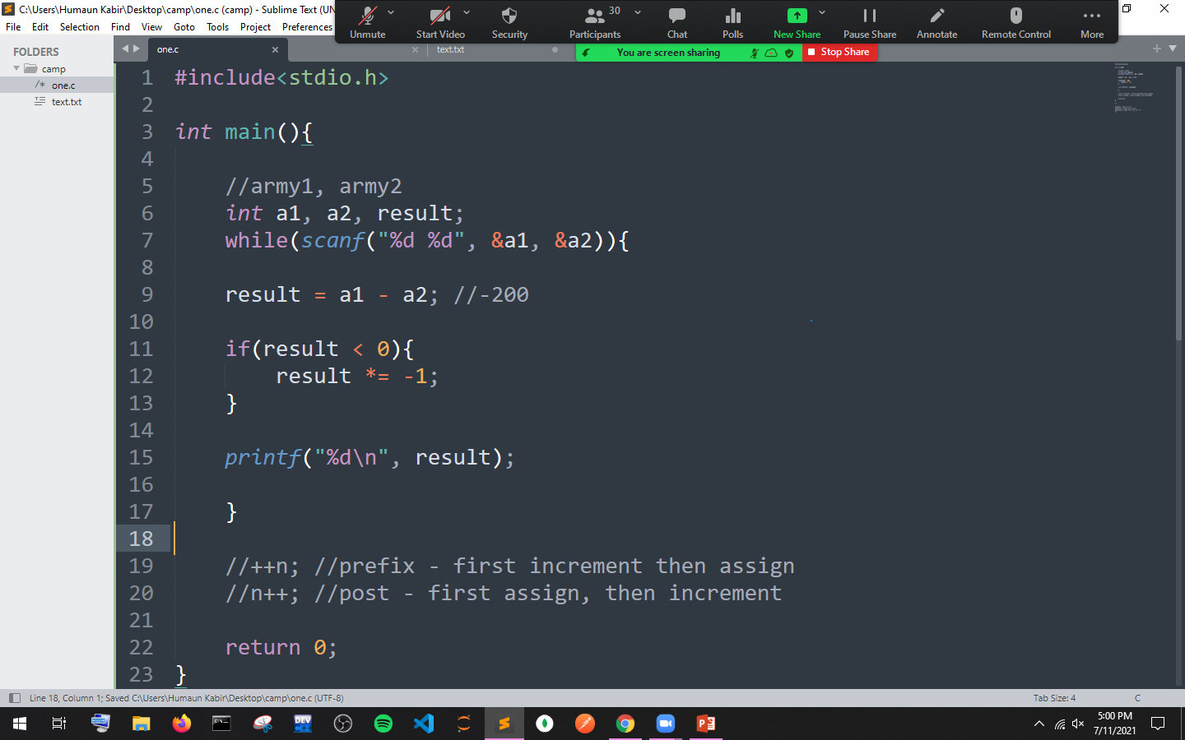
Task: Collapse the camp folder in the sidebar
Action: (x=16, y=69)
